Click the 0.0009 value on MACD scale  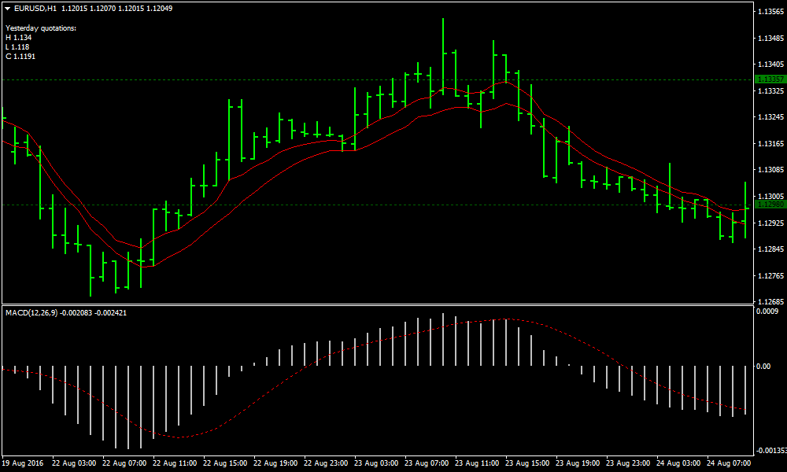[768, 312]
